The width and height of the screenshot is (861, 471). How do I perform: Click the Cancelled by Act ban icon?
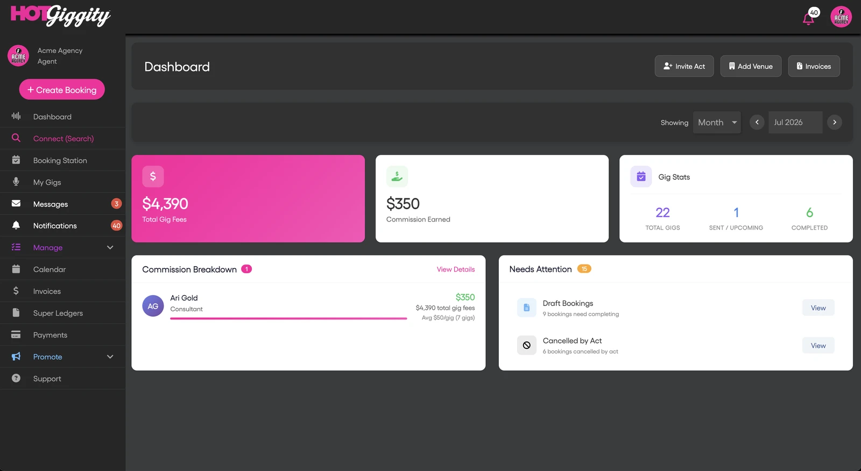527,345
